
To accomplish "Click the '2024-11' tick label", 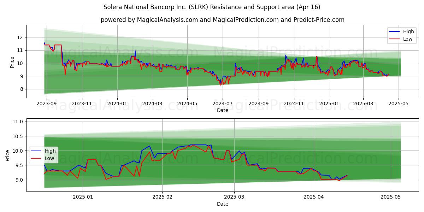I will (294, 104).
